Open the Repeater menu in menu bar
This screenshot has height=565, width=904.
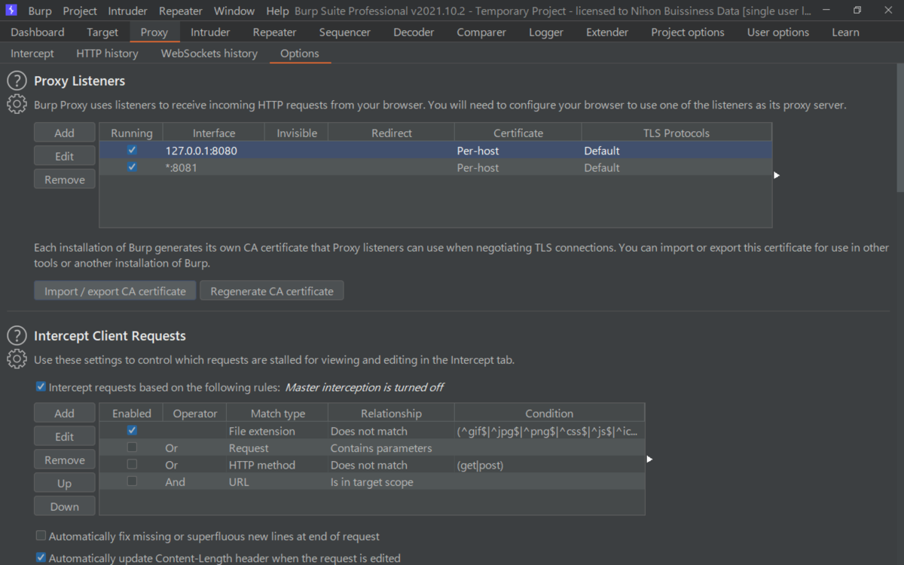pos(181,11)
